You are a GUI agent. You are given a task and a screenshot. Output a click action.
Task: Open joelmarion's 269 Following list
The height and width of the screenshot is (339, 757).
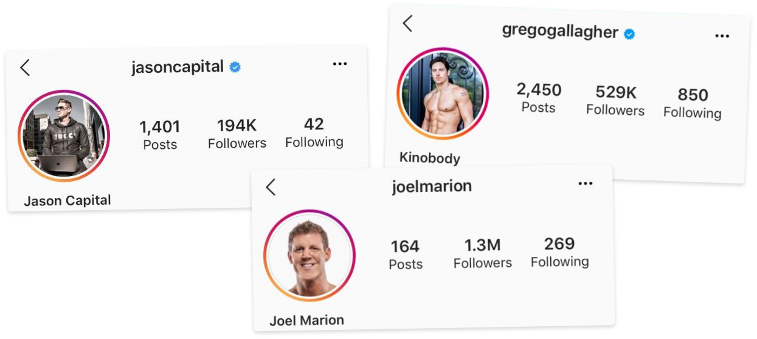[560, 252]
